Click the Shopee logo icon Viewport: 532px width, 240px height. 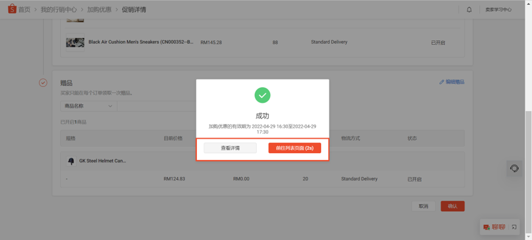pos(12,9)
